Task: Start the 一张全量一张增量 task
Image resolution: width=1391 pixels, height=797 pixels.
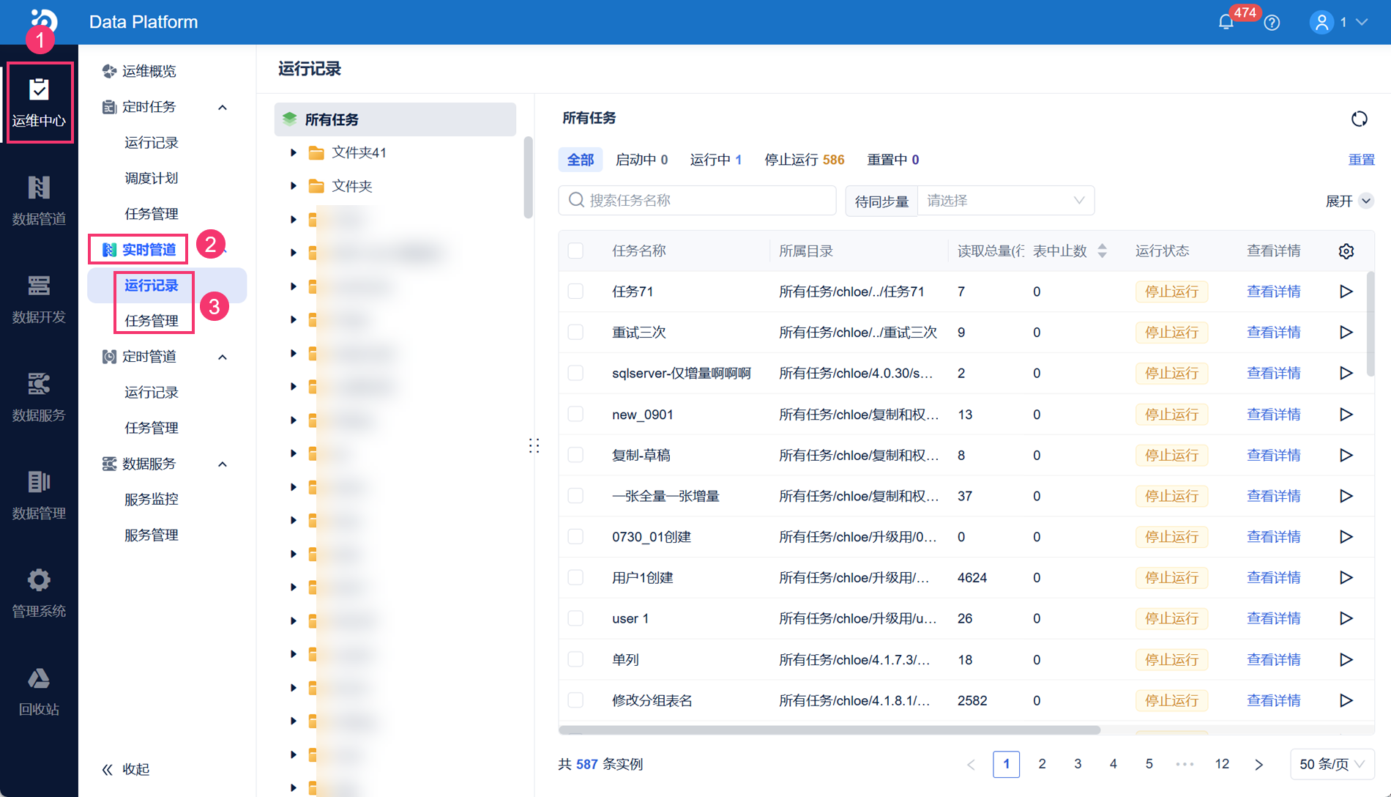Action: click(1346, 496)
